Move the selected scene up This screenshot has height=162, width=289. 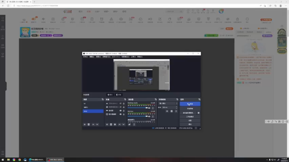tap(93, 124)
